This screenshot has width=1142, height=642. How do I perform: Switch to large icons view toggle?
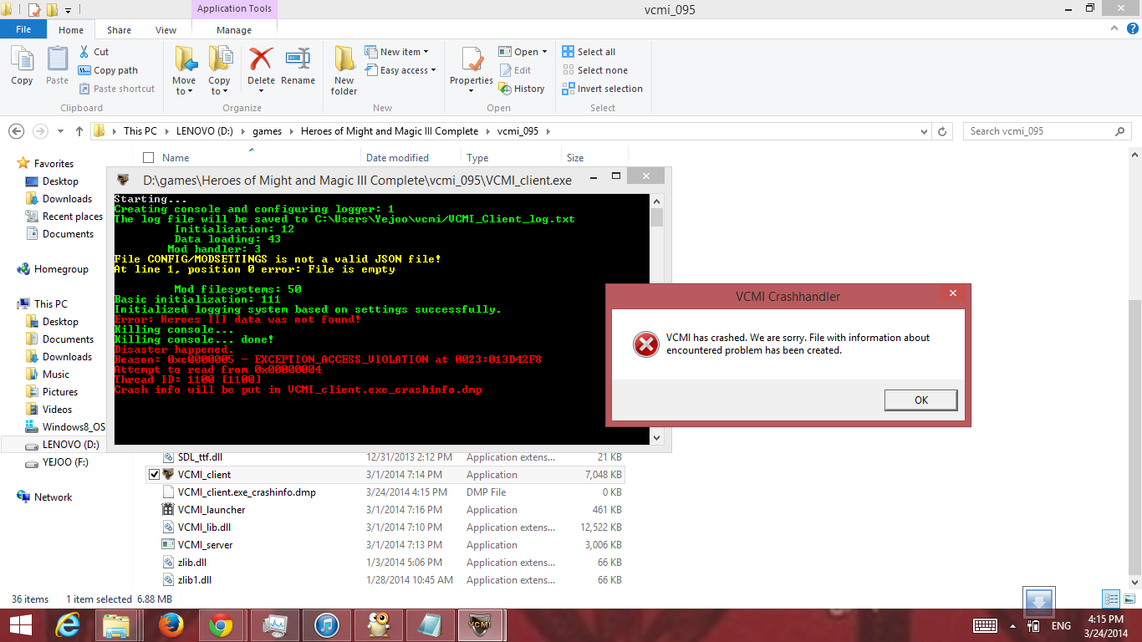1129,599
